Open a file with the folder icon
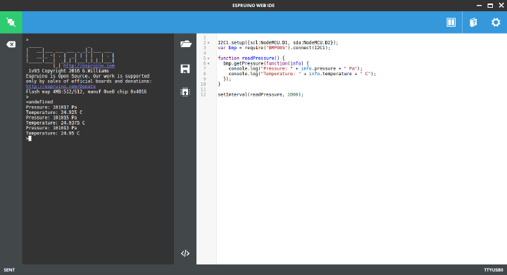 [x=186, y=44]
